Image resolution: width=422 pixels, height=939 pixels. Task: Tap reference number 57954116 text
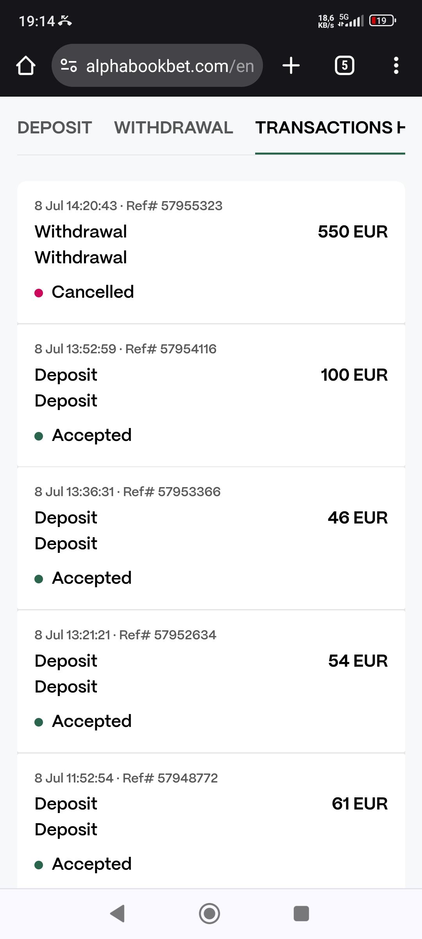188,349
